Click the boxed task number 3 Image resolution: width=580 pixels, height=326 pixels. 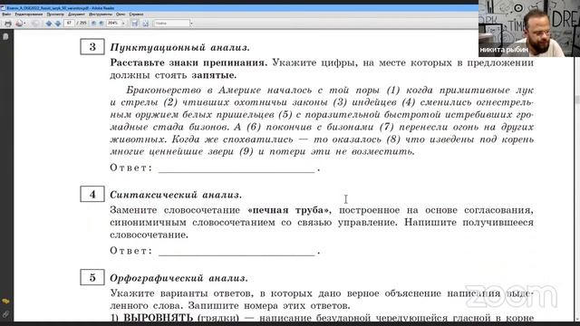(x=92, y=47)
